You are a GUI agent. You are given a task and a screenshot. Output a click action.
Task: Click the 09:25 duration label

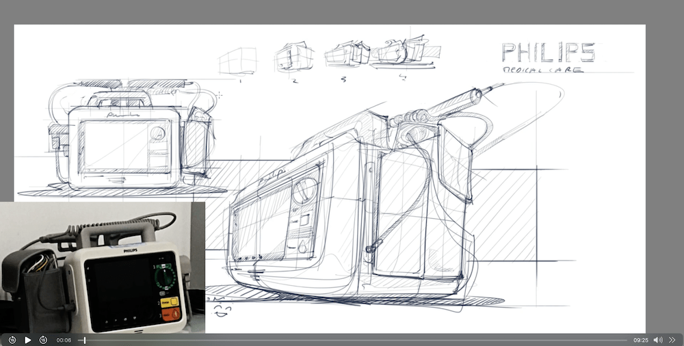(x=640, y=340)
